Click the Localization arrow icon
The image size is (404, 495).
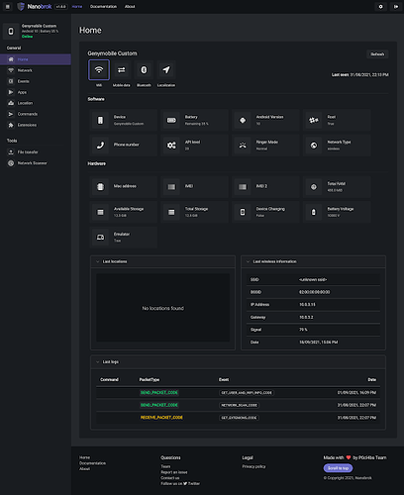166,70
